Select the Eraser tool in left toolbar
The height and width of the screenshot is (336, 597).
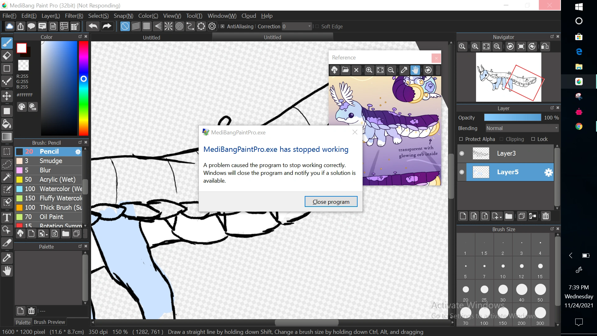coord(7,56)
